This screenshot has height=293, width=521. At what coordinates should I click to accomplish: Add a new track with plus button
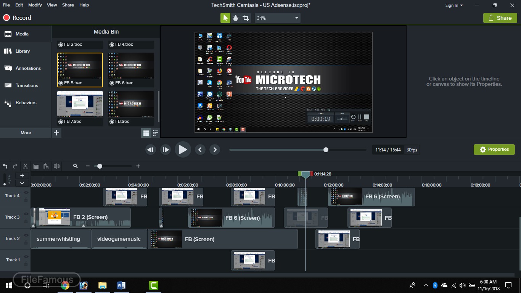point(22,175)
